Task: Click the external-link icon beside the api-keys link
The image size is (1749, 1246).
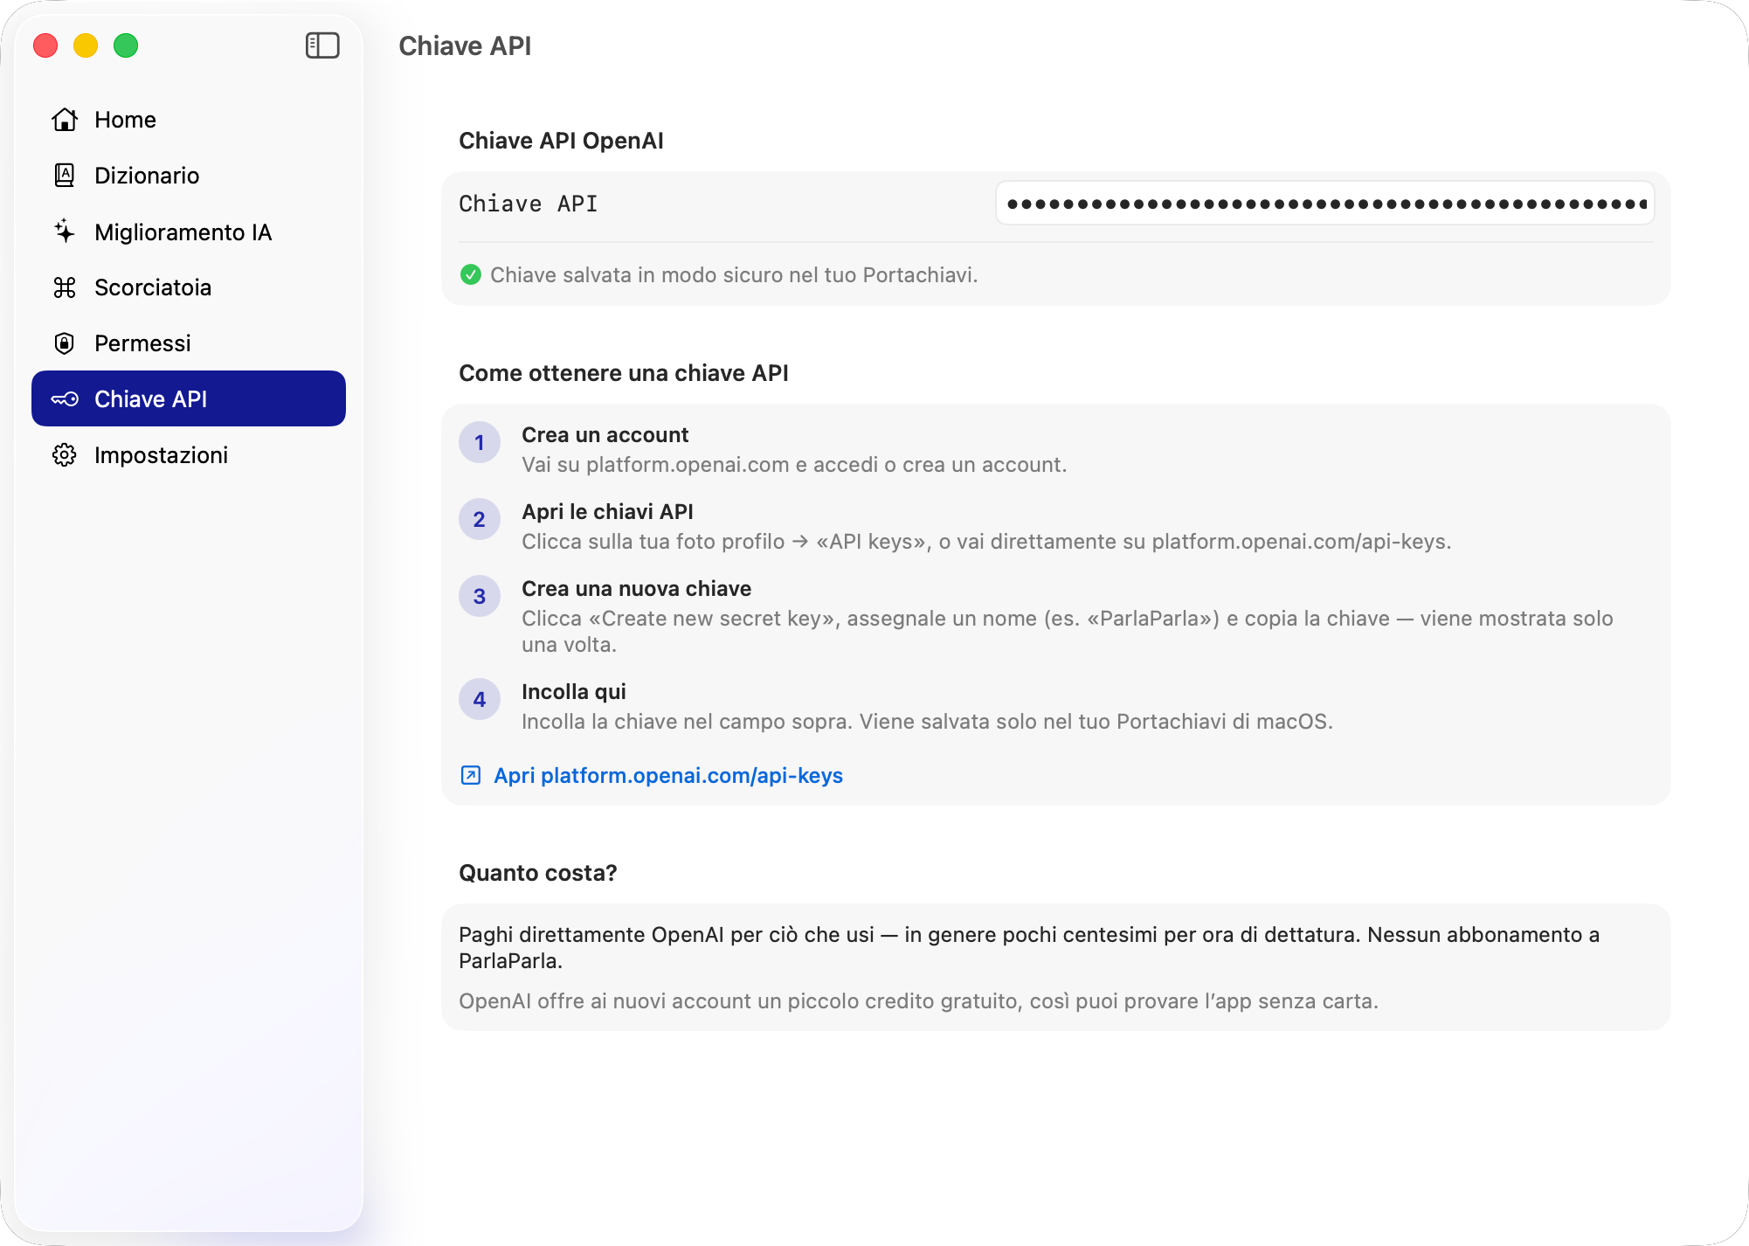Action: coord(470,775)
